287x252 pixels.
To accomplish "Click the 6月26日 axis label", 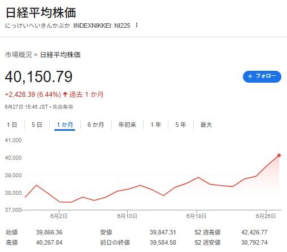I will [x=266, y=216].
